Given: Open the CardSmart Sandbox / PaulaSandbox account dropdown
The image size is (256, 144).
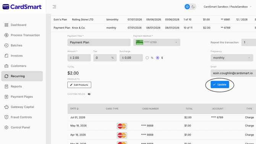Looking at the screenshot, I should 227,7.
